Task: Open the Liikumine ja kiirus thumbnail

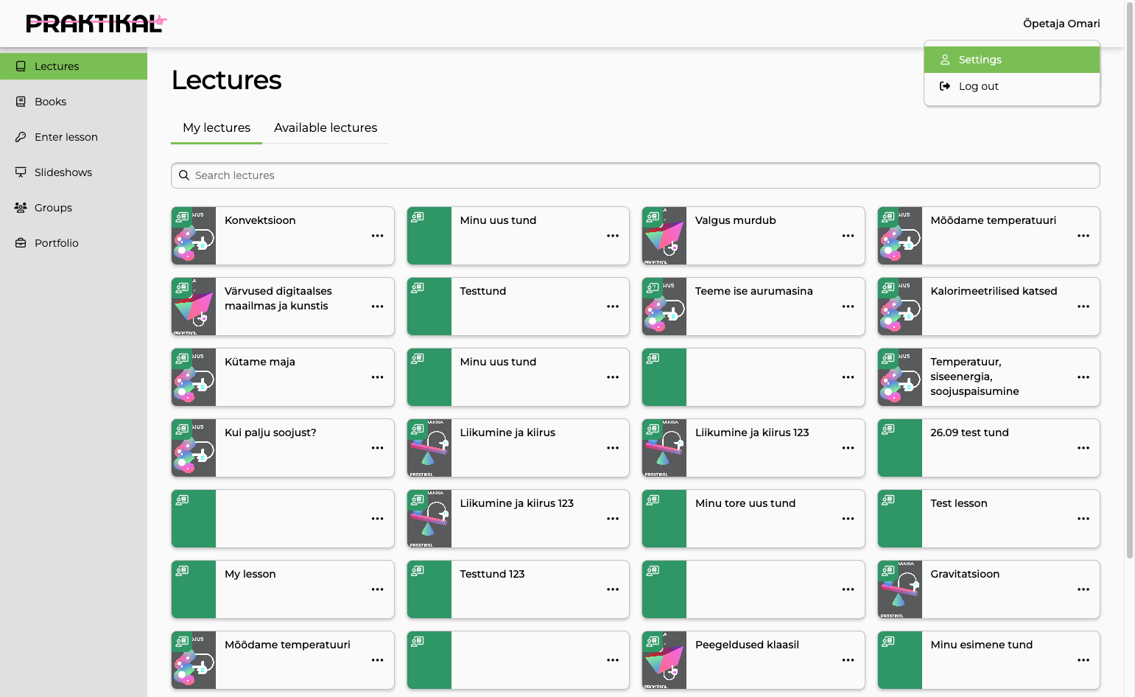Action: click(429, 448)
